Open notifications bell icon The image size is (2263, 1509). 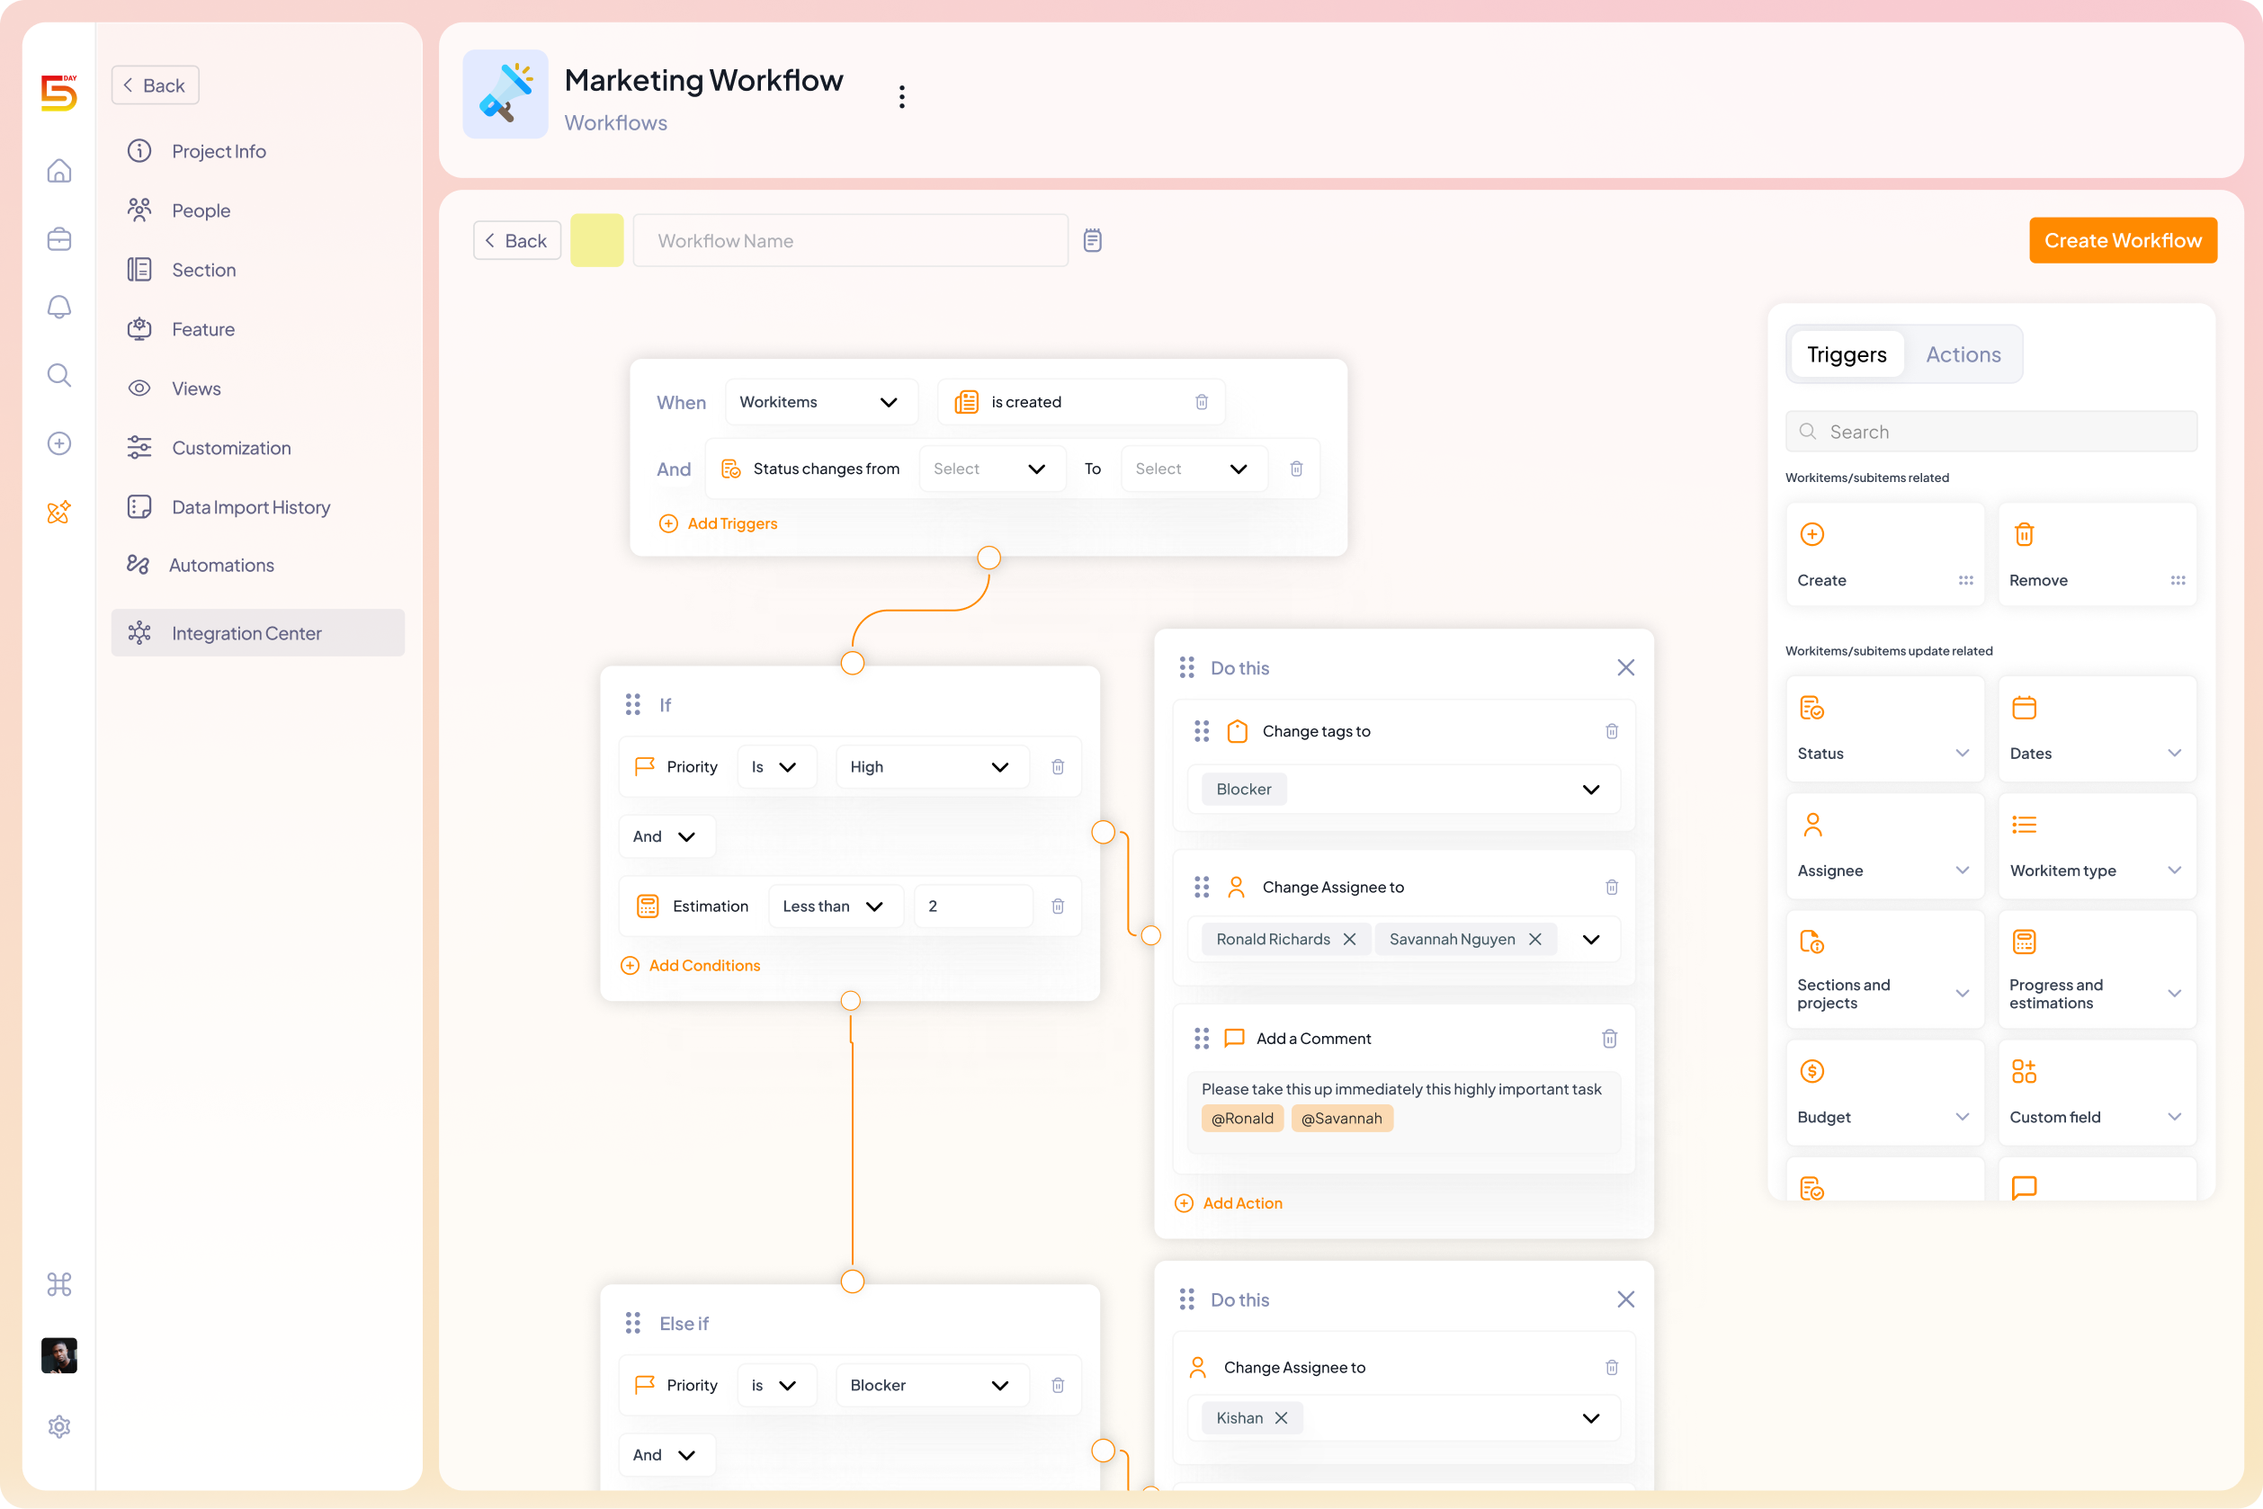pos(58,307)
